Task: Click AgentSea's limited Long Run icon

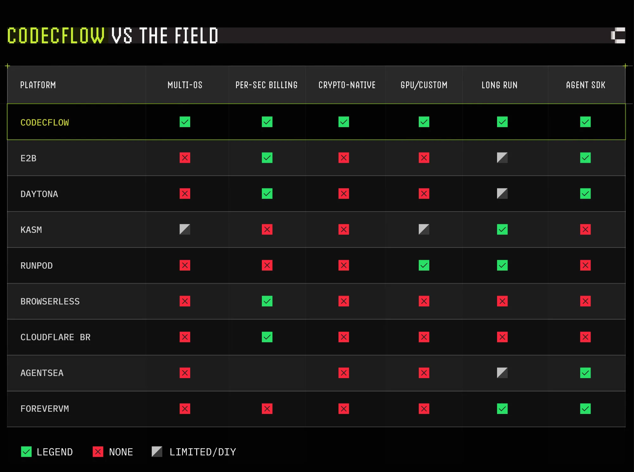Action: pyautogui.click(x=502, y=373)
